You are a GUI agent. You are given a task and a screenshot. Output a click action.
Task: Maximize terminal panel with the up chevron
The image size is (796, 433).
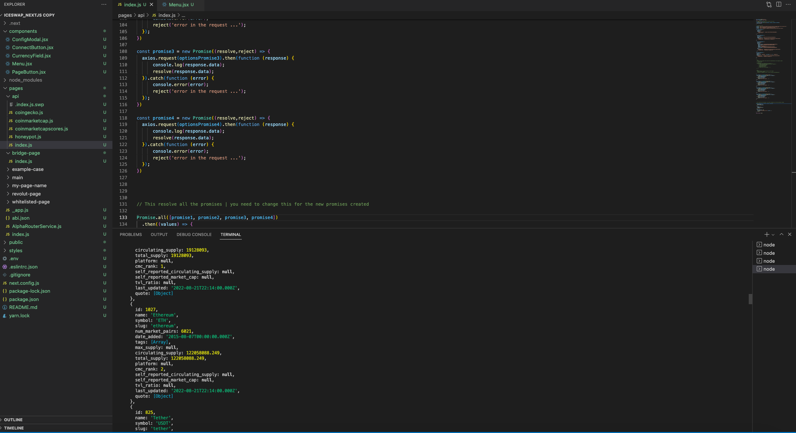[782, 234]
